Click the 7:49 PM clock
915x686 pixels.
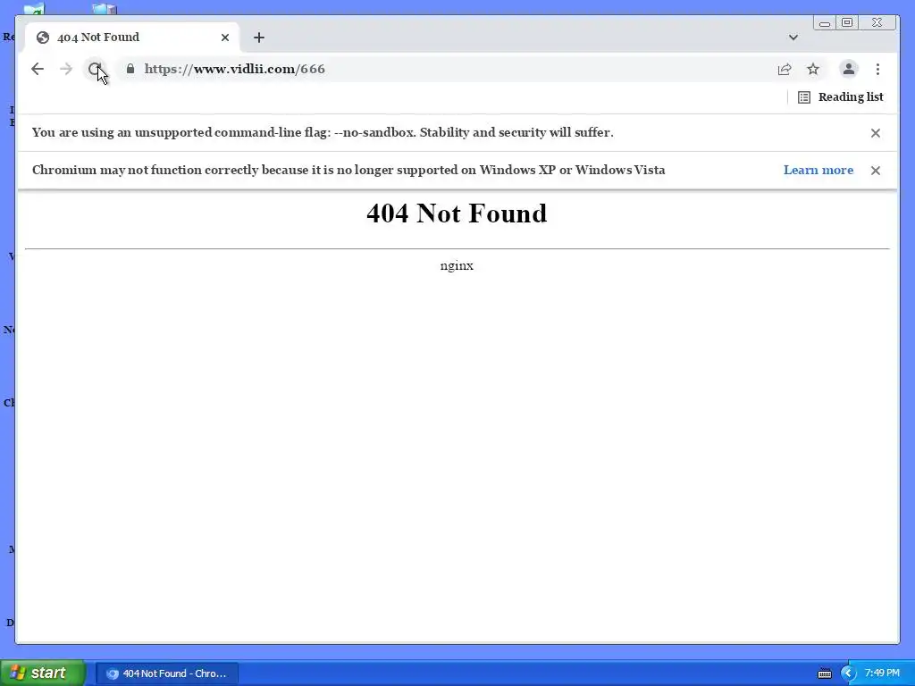[882, 673]
